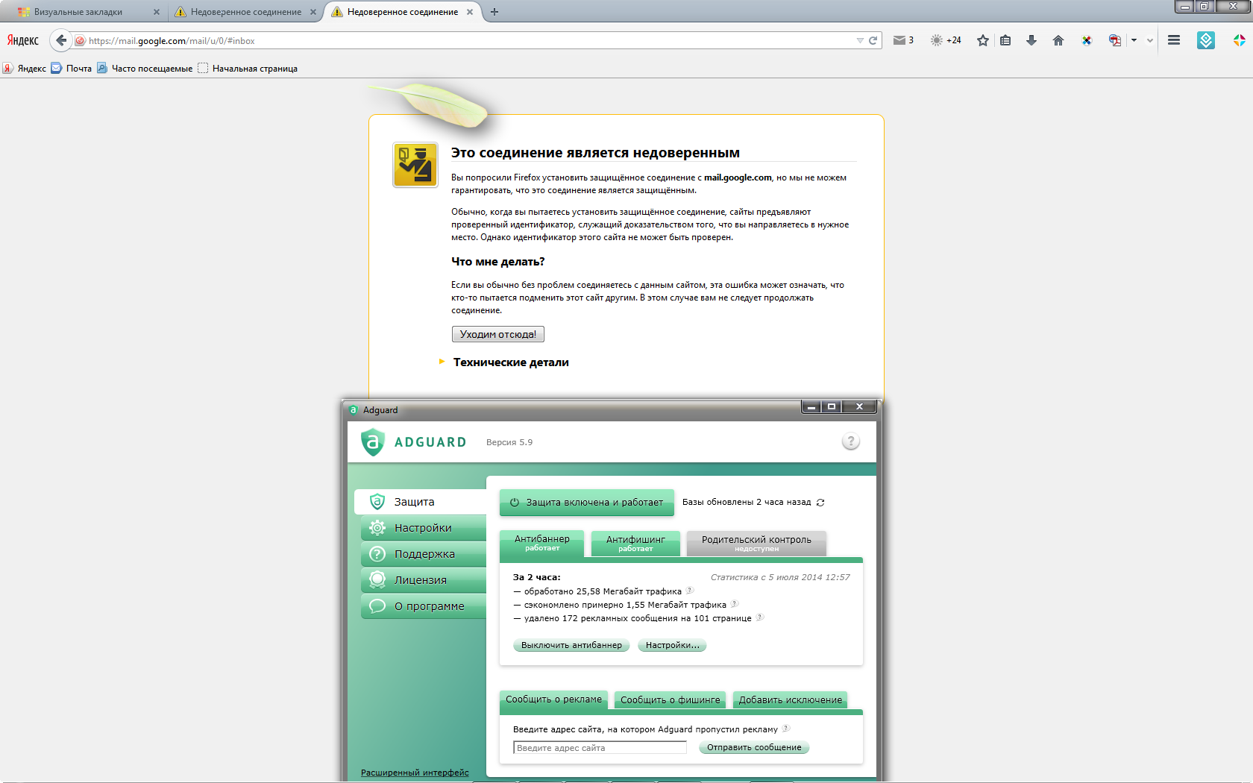Image resolution: width=1253 pixels, height=783 pixels.
Task: Switch to the second Недоверенное соединение tab
Action: click(246, 12)
